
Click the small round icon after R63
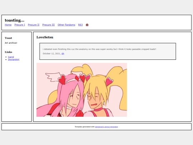click(x=87, y=25)
